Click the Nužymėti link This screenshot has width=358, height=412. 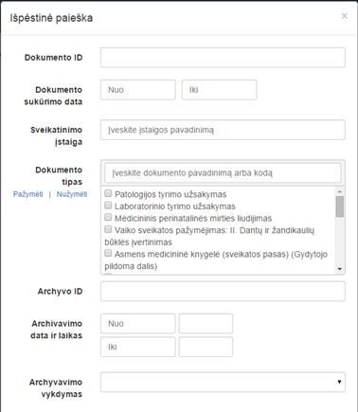pyautogui.click(x=72, y=194)
